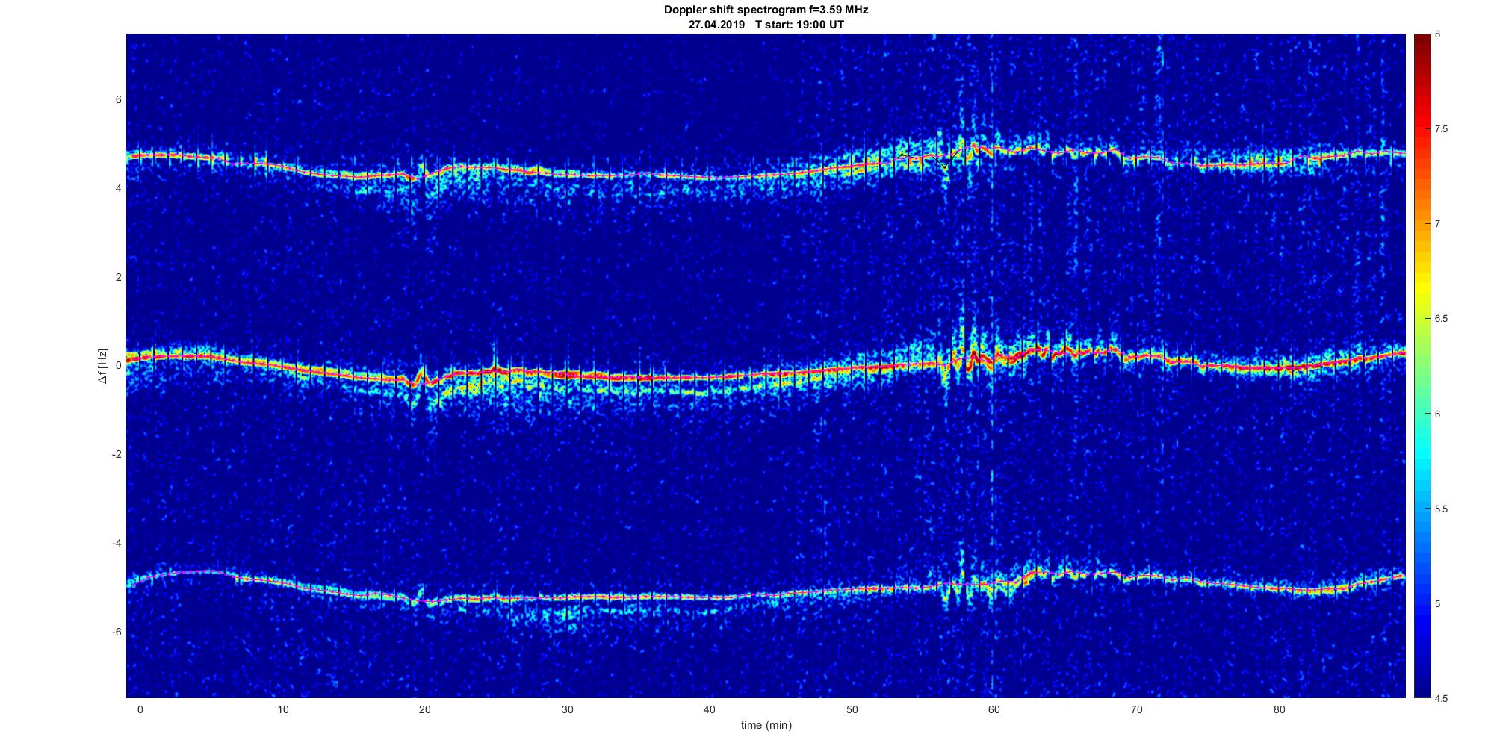This screenshot has width=1494, height=749.
Task: Click y-axis tick label '-6'
Action: 117,633
